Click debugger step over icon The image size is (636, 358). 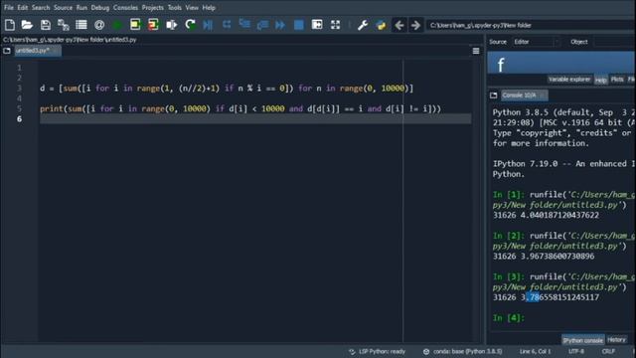coord(227,25)
